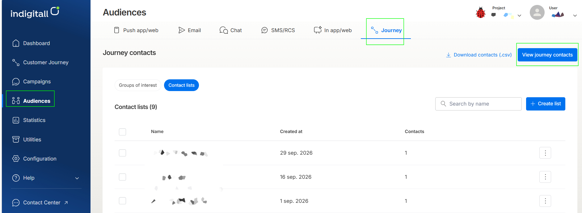Click the Audiences sidebar icon

16,101
